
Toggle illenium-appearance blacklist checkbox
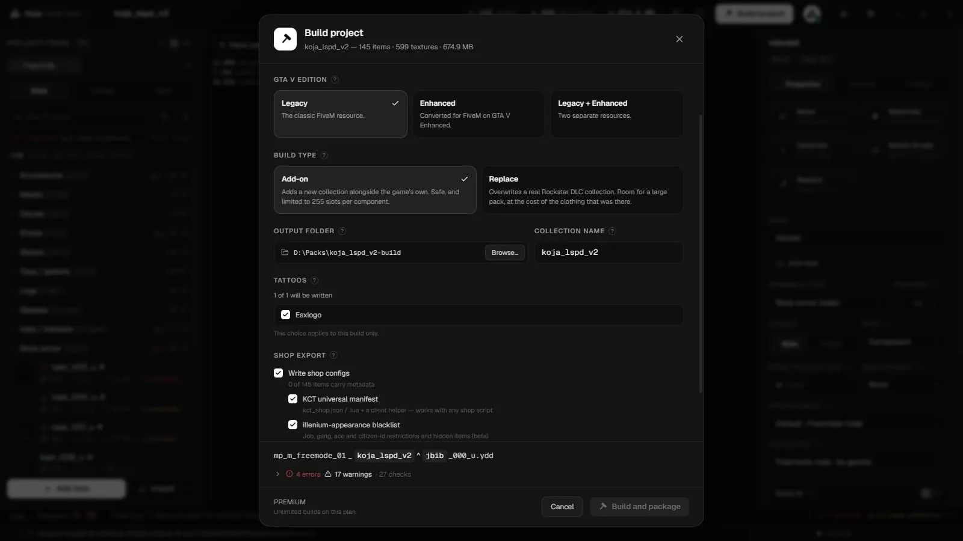(293, 425)
